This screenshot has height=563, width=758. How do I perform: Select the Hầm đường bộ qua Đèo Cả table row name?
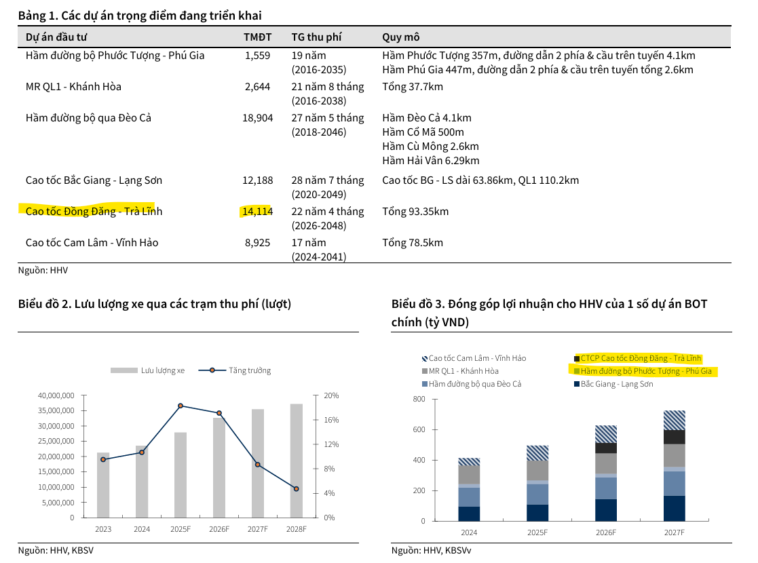coord(88,118)
